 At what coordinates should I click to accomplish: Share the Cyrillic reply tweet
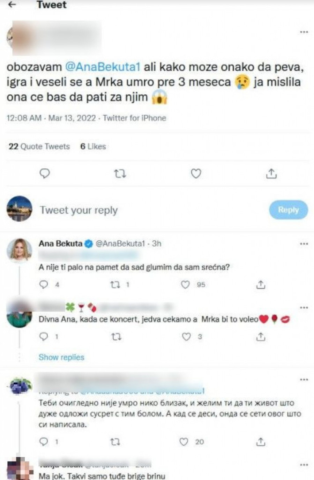pos(261,442)
